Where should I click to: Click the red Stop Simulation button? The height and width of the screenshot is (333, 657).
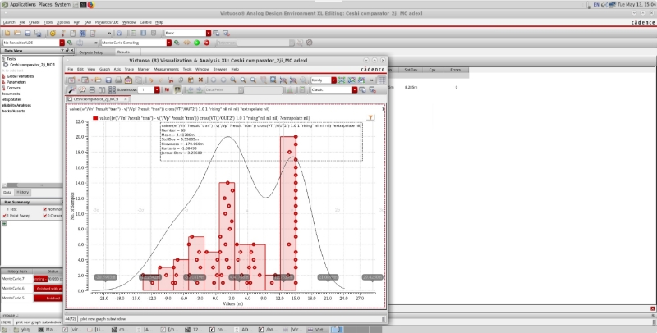207,43
